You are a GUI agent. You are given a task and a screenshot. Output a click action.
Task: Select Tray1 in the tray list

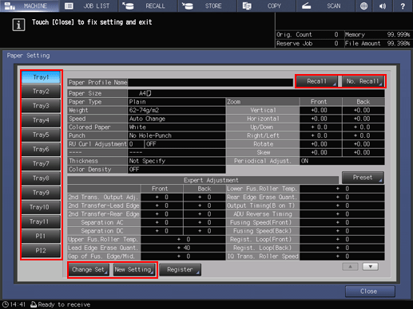click(41, 77)
